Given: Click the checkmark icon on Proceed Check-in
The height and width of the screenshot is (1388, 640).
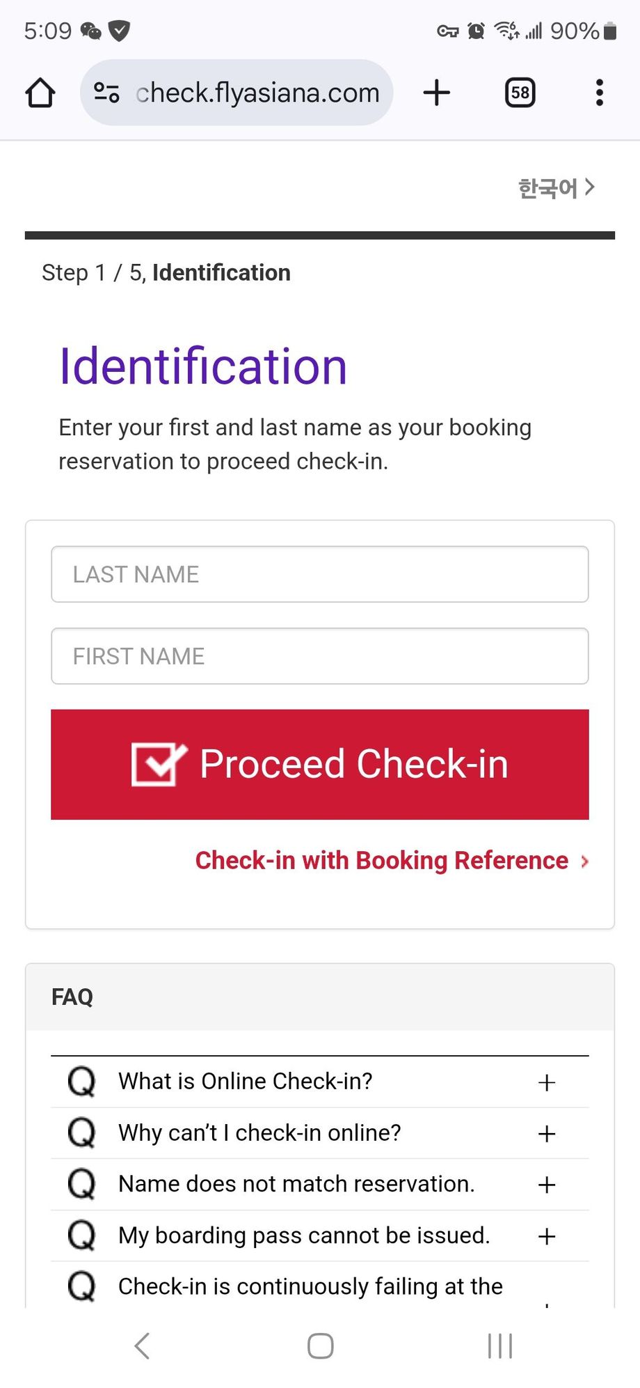Looking at the screenshot, I should 159,764.
